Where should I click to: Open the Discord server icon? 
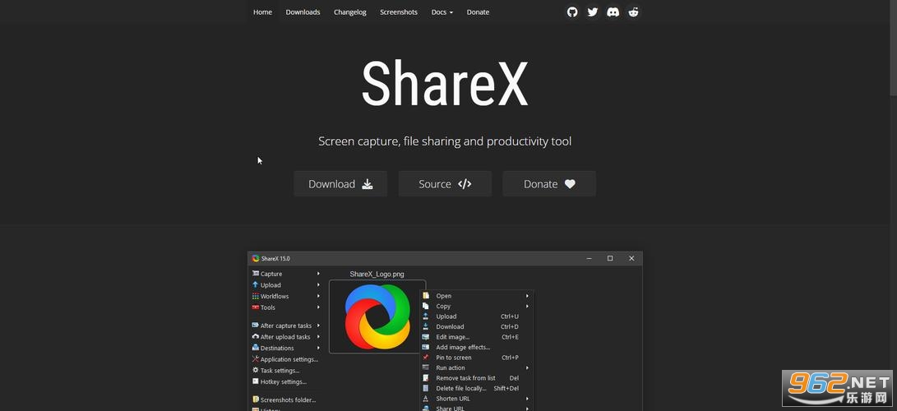tap(613, 12)
